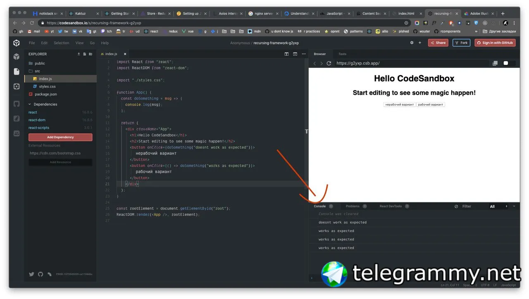Open the Selection menu

(x=62, y=43)
